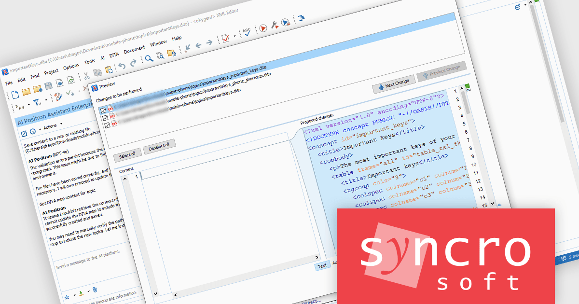Screen dimensions: 579x304
Task: Click the Apply Transformation red play icon
Action: click(x=263, y=28)
